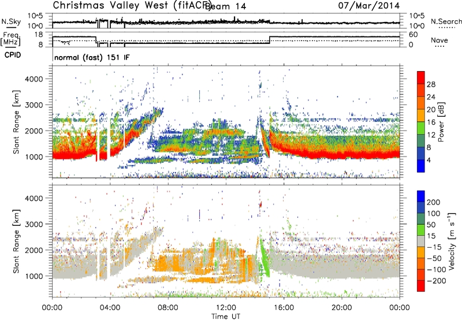Click the '08:00' time axis tick label

(x=168, y=308)
